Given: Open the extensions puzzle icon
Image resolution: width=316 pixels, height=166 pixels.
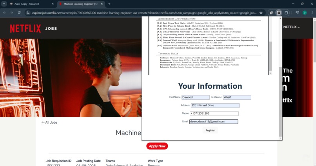Looking at the screenshot, I should click(x=286, y=13).
